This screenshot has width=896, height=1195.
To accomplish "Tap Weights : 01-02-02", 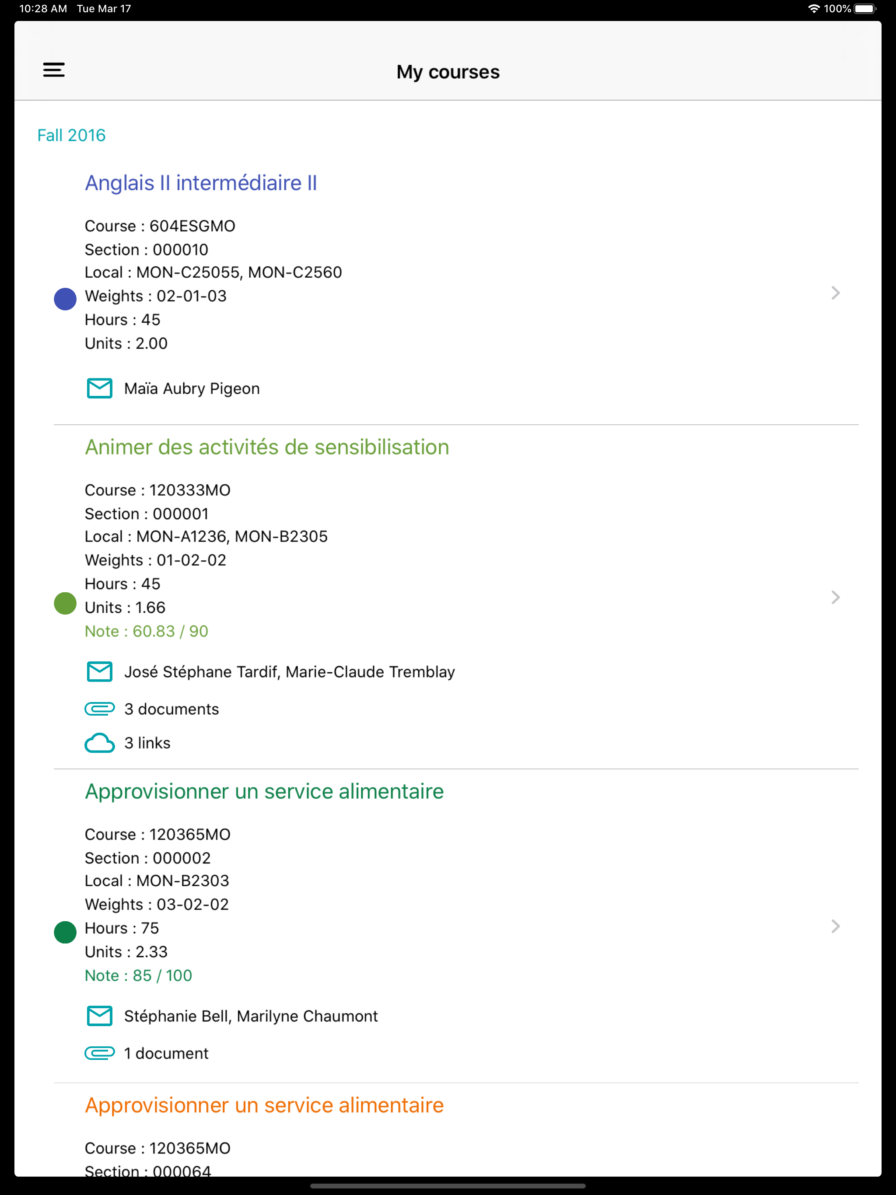I will tap(156, 560).
